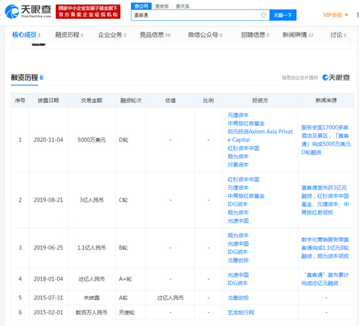The height and width of the screenshot is (326, 359).
Task: Open 光速中国 link in C轮 row
Action: click(238, 220)
